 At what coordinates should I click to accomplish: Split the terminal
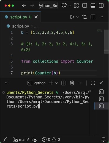click(x=64, y=83)
